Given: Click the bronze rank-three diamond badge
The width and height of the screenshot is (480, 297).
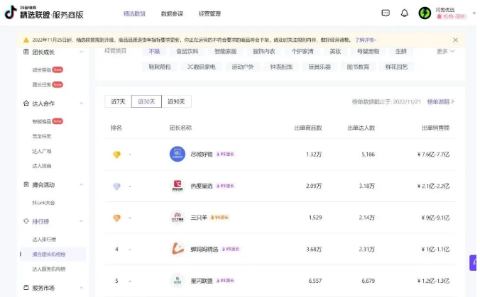Looking at the screenshot, I should [x=116, y=218].
